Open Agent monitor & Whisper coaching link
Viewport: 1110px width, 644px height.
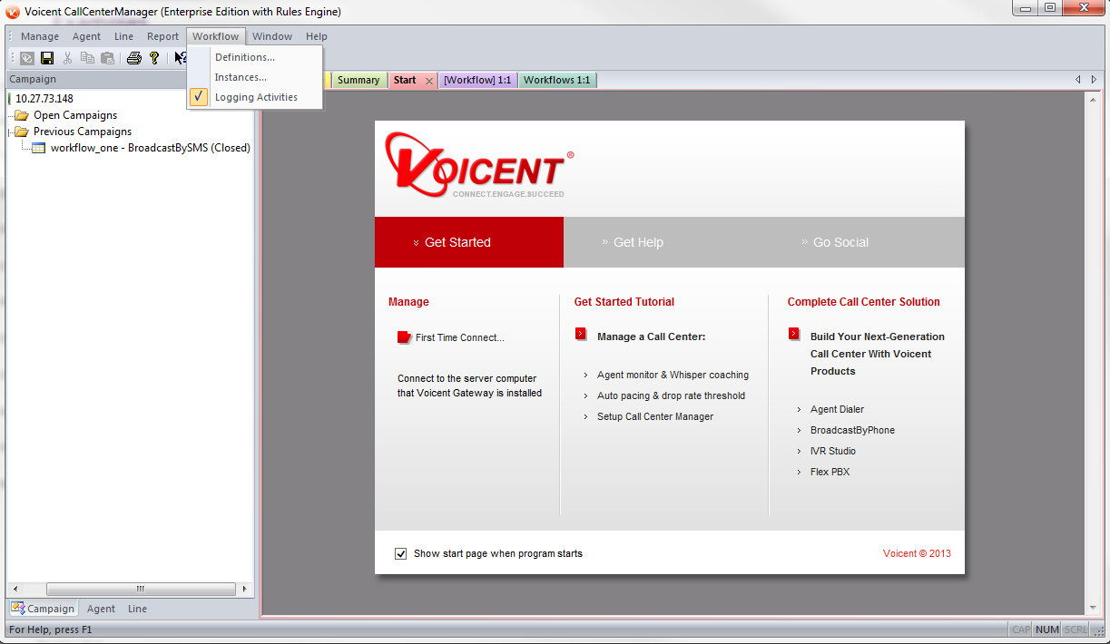(x=673, y=375)
